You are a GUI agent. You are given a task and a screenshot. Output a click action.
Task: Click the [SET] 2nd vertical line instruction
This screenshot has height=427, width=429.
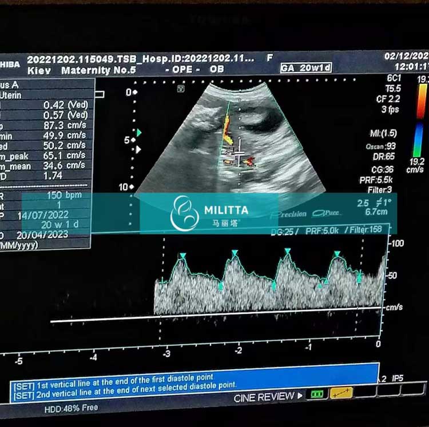[125, 390]
